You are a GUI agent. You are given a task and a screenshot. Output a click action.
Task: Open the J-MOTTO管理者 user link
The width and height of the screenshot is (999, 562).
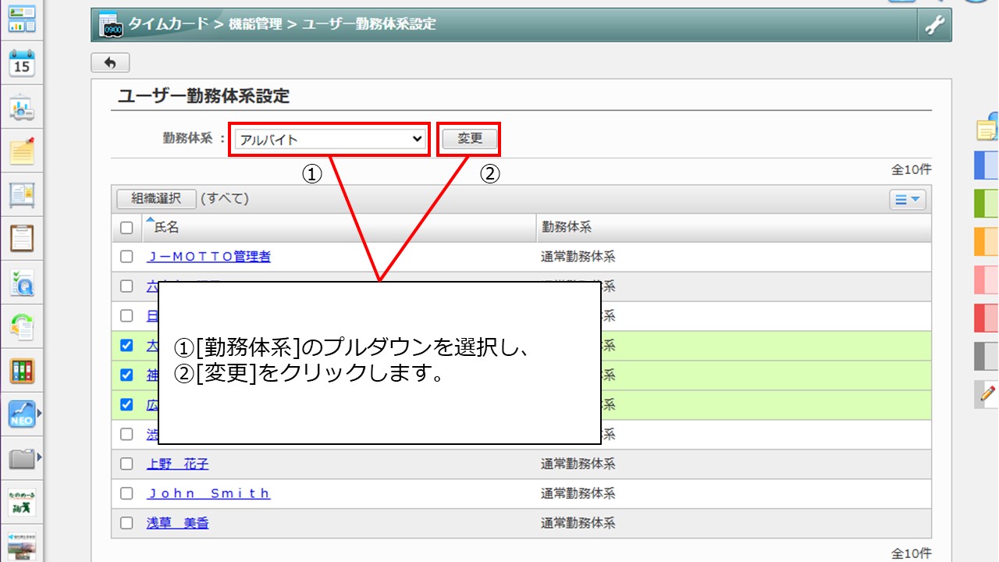(x=208, y=256)
